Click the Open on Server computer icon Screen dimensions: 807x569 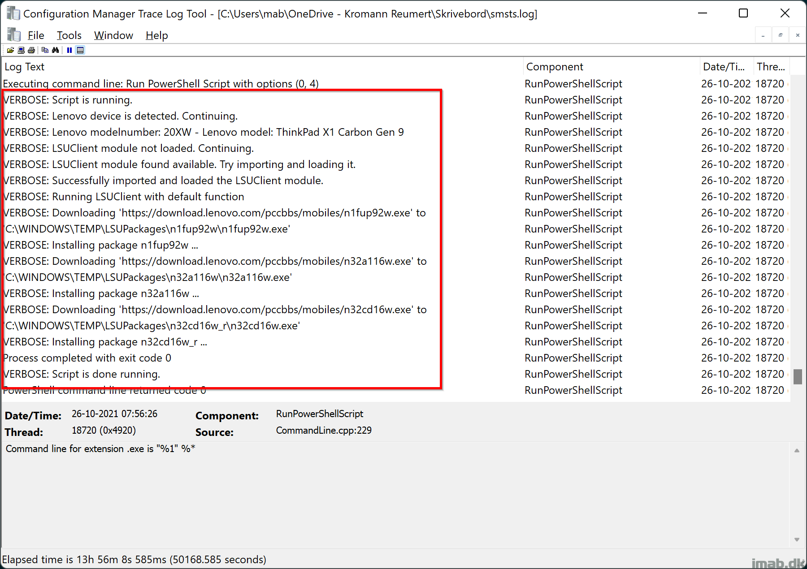[21, 50]
